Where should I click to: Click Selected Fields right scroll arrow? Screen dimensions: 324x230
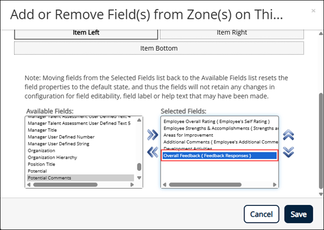pos(274,185)
